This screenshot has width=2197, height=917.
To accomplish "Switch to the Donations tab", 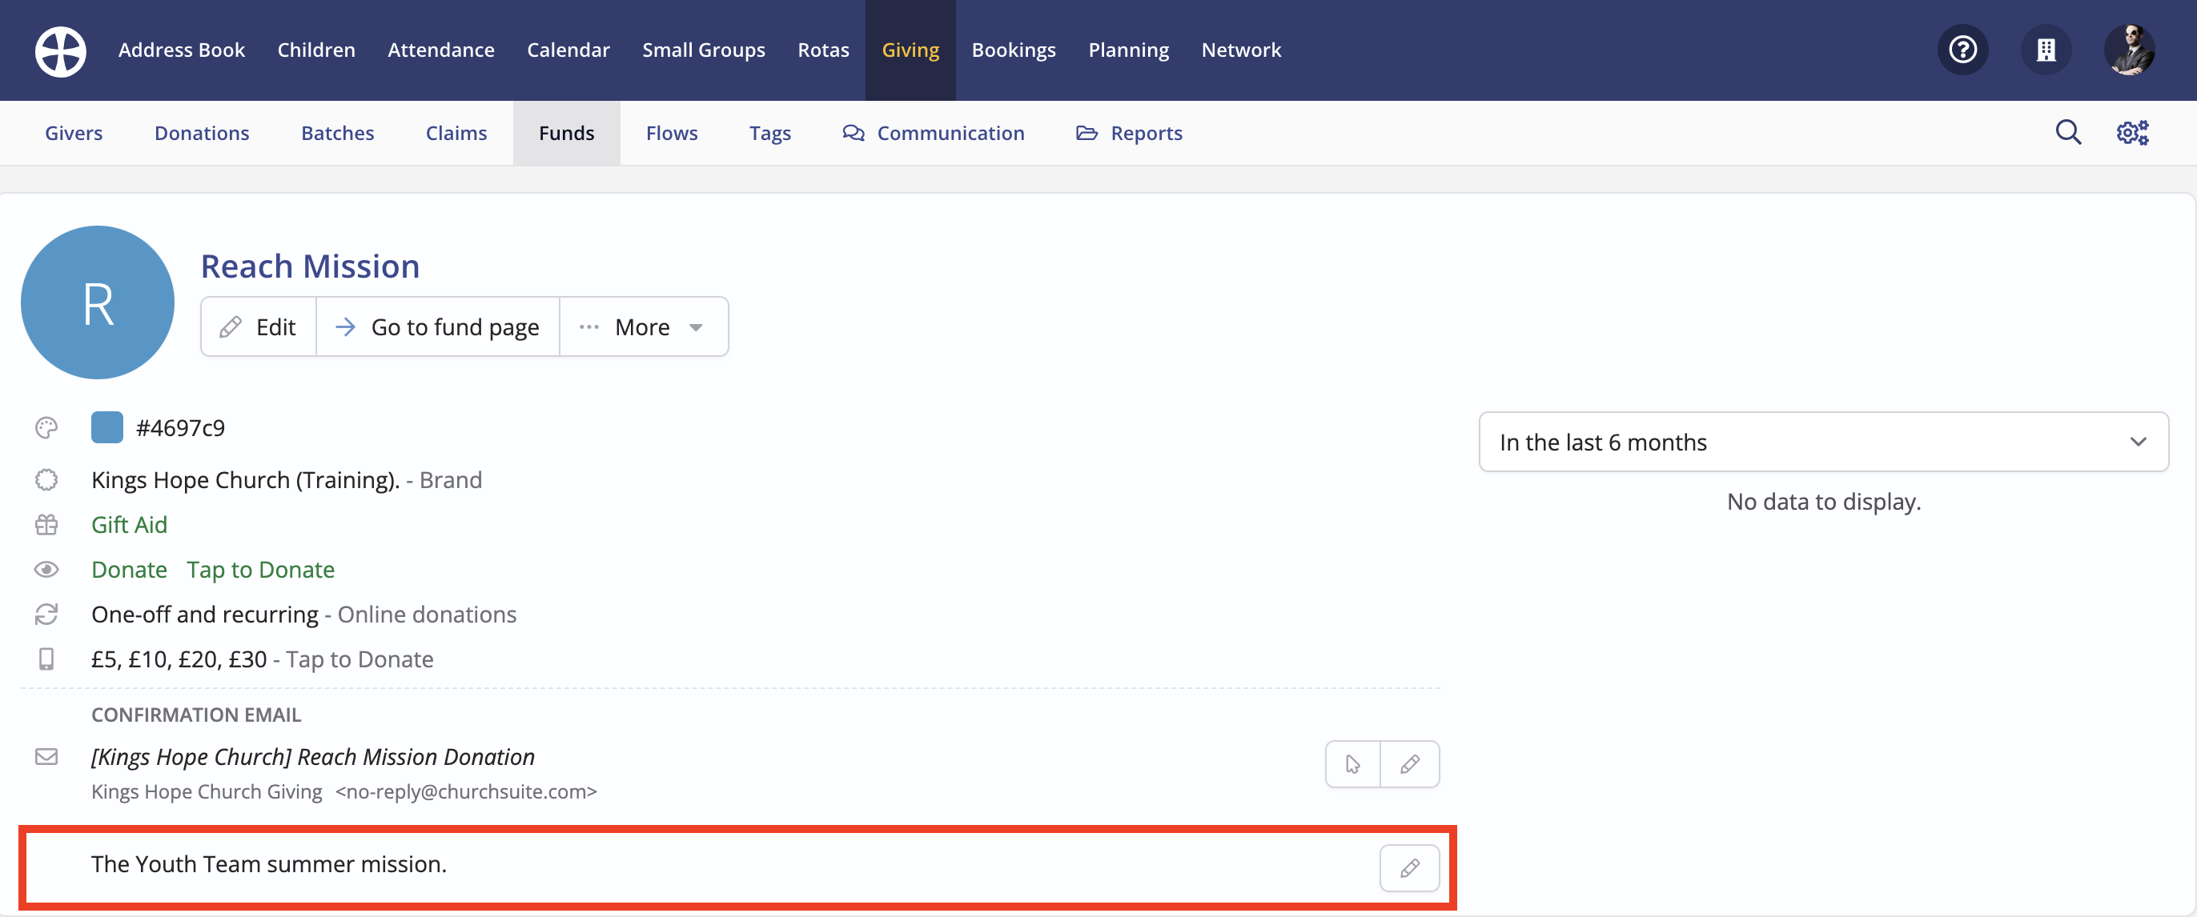I will click(201, 133).
